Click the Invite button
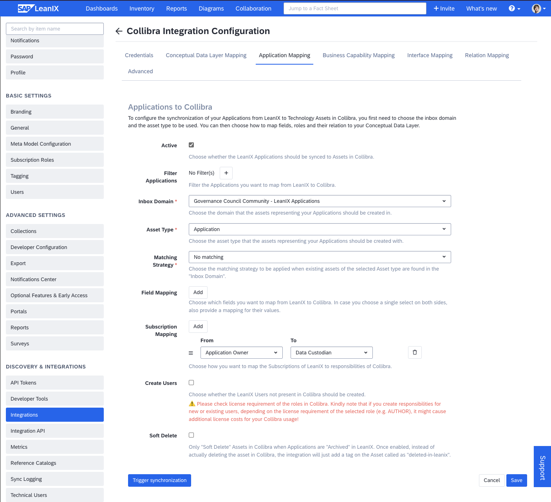This screenshot has height=502, width=551. (x=444, y=9)
